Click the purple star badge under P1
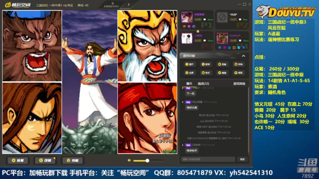Screen dimensions: 319x179 189,27
